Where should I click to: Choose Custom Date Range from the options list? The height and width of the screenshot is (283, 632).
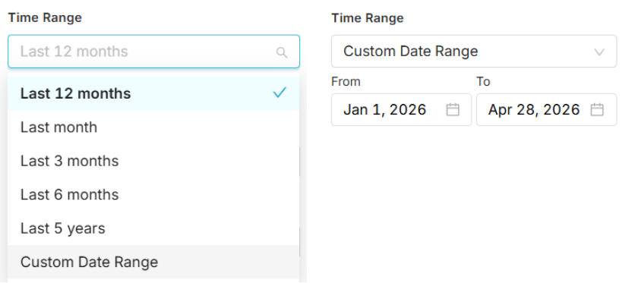point(153,262)
